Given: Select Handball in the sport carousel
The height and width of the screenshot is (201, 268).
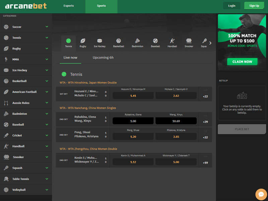Looking at the screenshot, I should coord(172,43).
